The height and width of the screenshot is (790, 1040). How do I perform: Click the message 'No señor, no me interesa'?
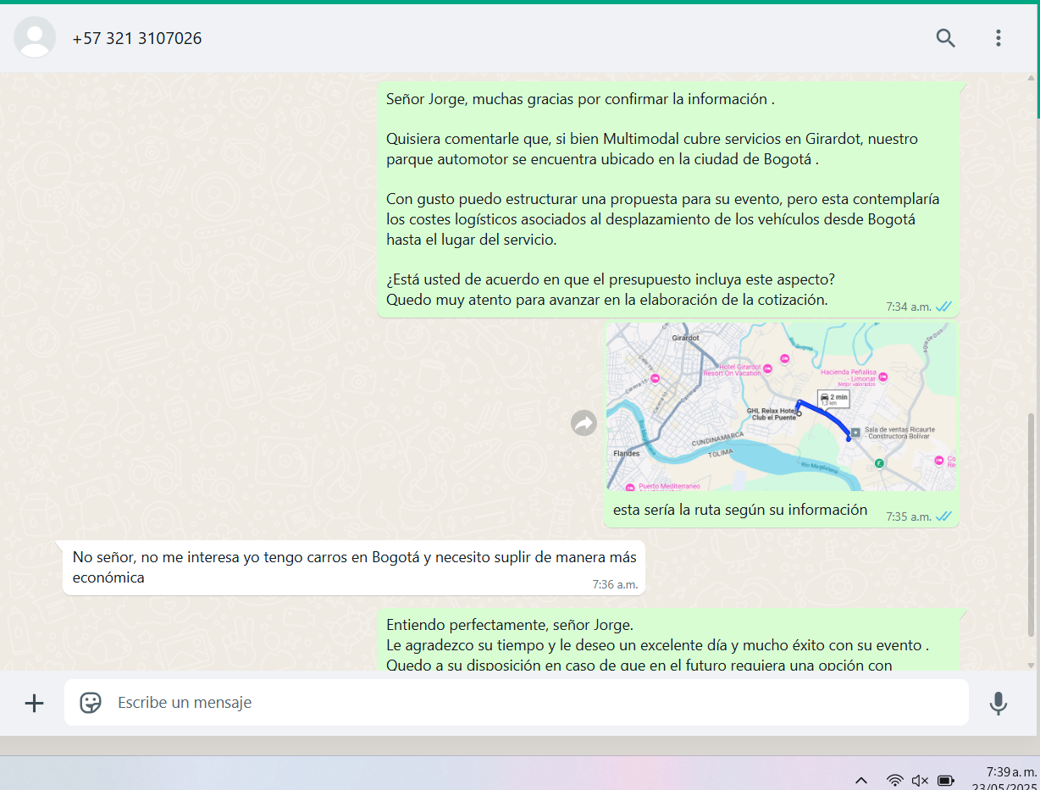pyautogui.click(x=353, y=567)
